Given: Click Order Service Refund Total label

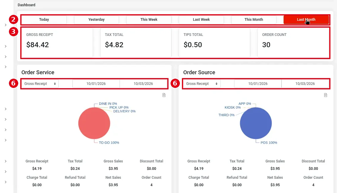Looking at the screenshot, I should [75, 177].
